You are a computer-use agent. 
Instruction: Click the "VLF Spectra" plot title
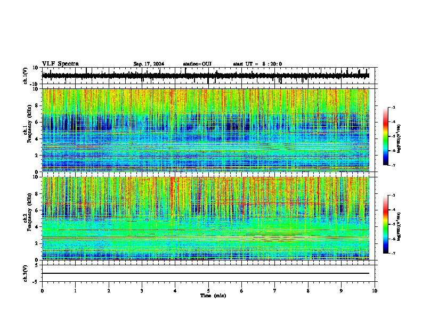coord(60,64)
